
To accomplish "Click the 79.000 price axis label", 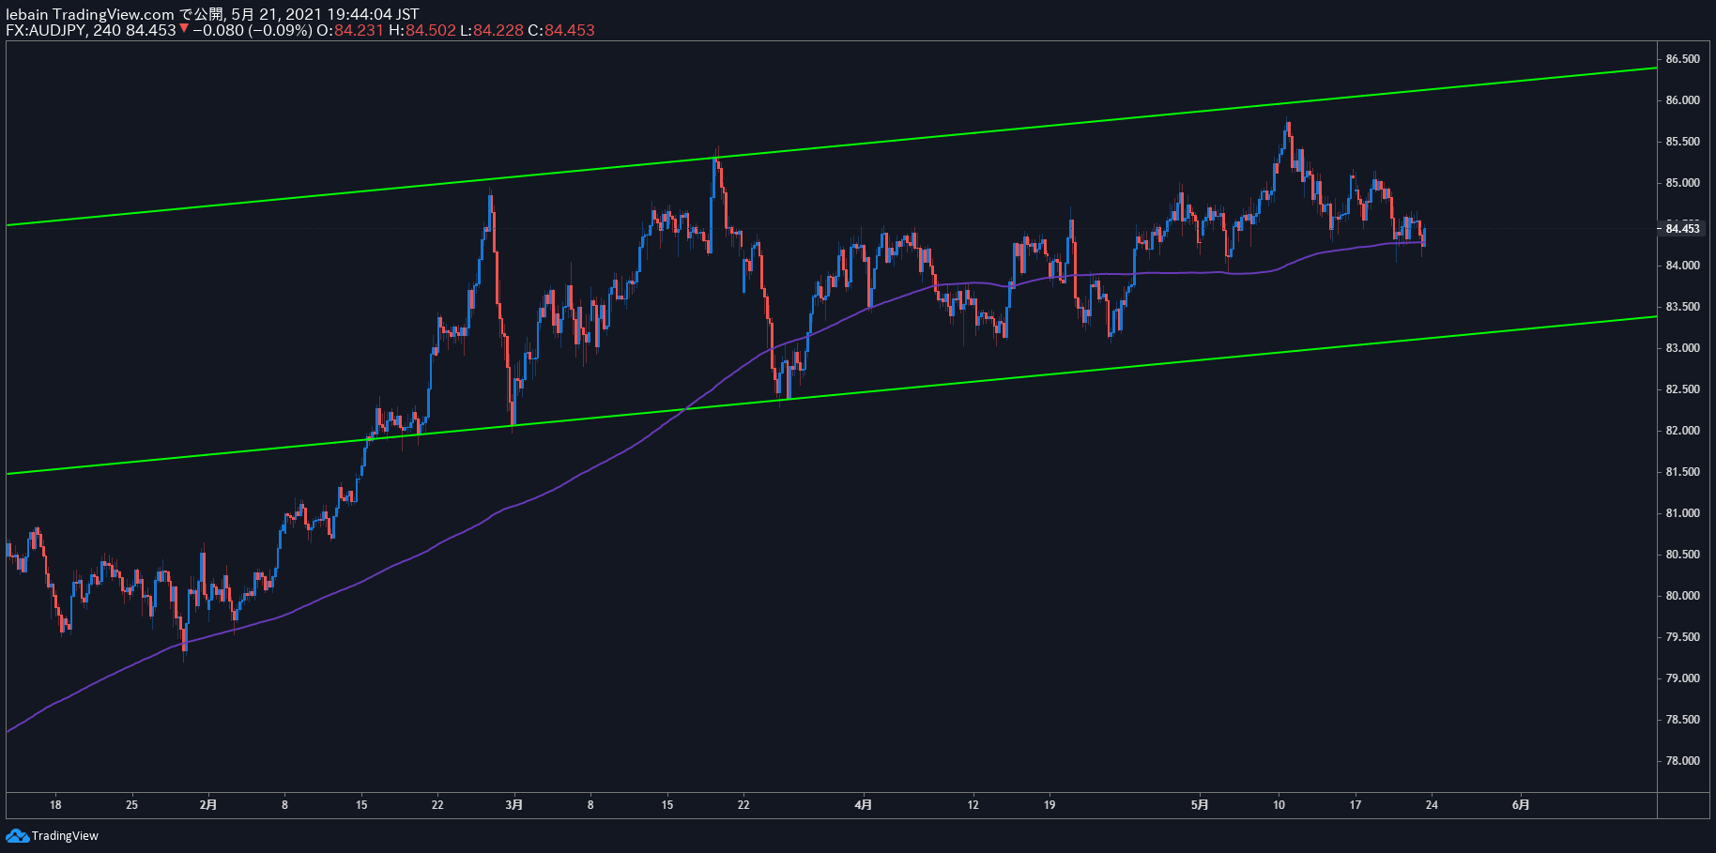I will click(x=1682, y=678).
